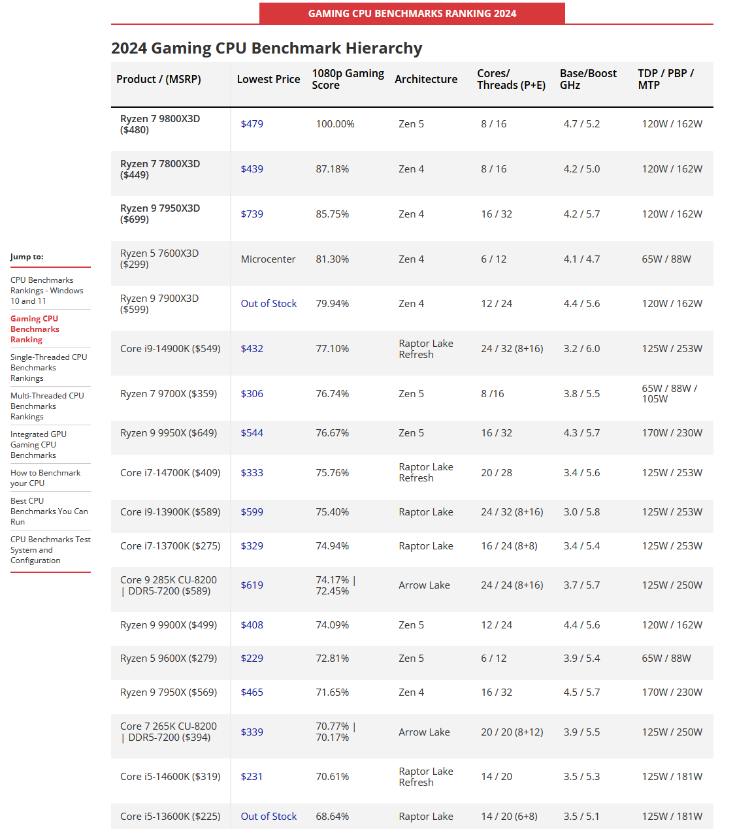Go to Single-Threaded CPU Benchmarks Rankings
752x829 pixels.
tap(48, 368)
